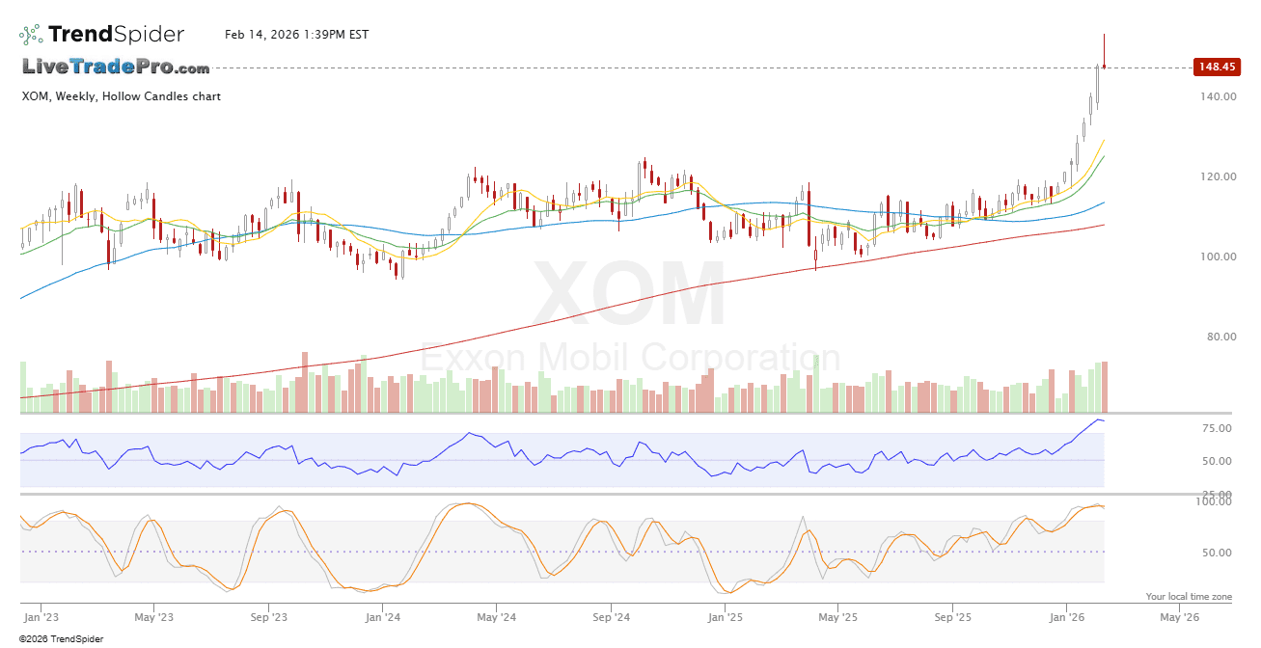Select the latest red candle at chart top
Viewport: 1261px width, 648px height.
point(1104,50)
